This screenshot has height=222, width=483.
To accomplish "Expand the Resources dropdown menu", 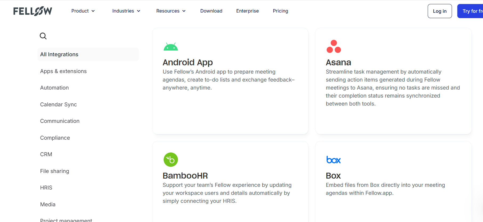I will [x=171, y=11].
